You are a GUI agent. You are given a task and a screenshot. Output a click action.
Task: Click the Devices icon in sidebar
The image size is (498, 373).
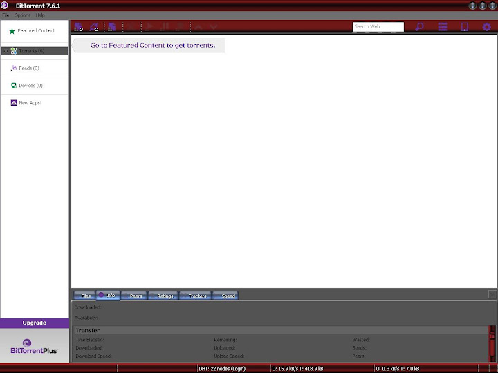pyautogui.click(x=14, y=86)
